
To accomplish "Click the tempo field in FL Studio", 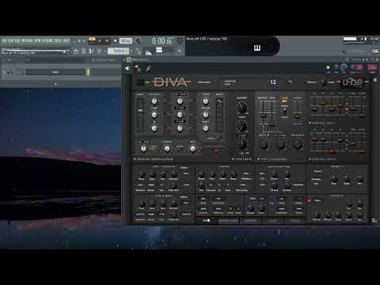I will pos(126,41).
